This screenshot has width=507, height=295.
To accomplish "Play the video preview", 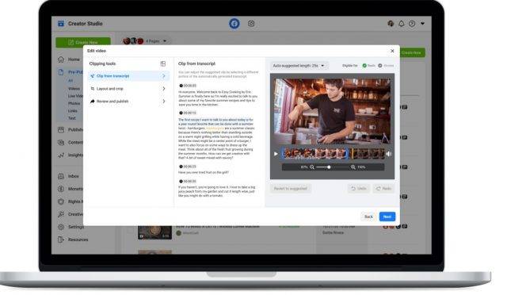I will 276,154.
